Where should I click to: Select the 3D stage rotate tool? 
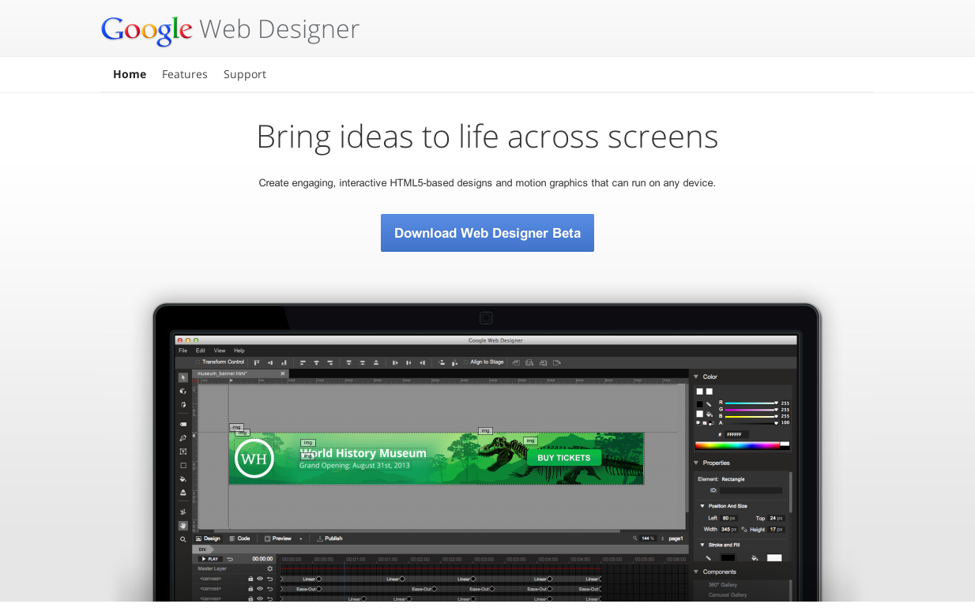[183, 404]
